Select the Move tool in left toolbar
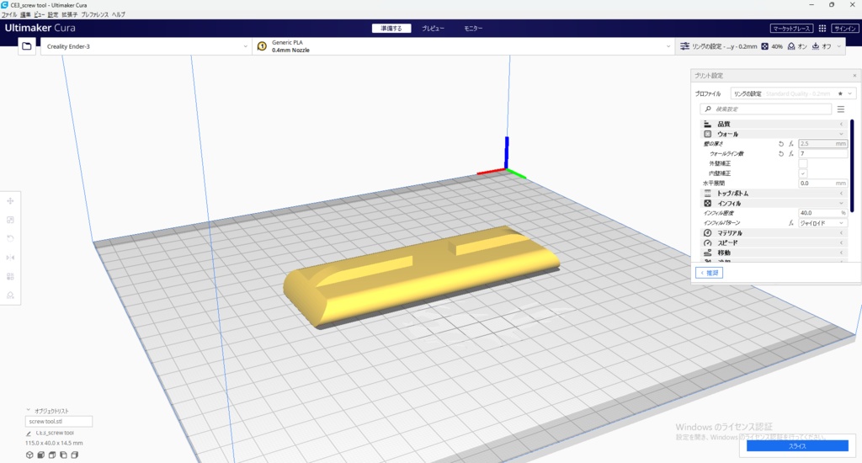This screenshot has height=463, width=862. point(10,201)
